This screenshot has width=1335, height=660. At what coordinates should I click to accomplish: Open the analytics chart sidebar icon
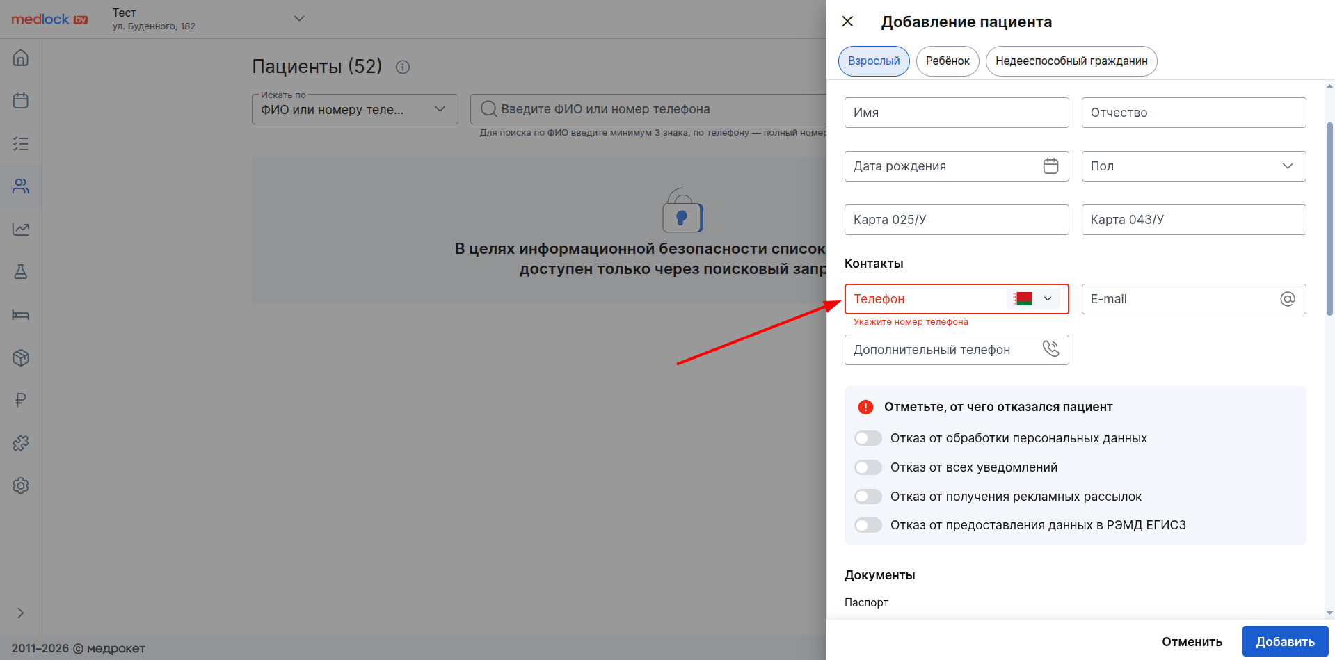tap(21, 229)
